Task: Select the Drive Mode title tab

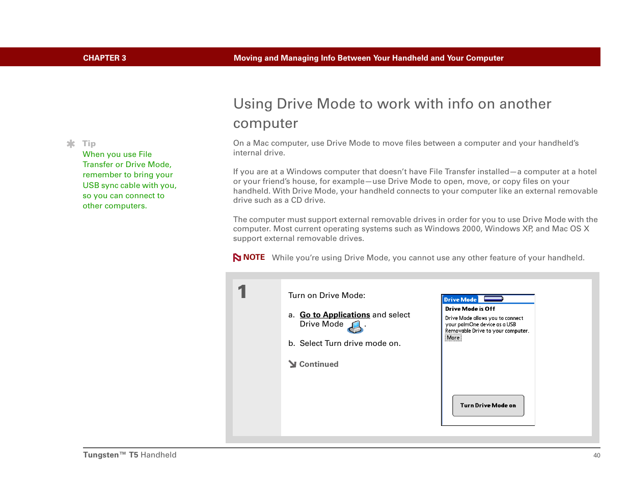Action: tap(460, 300)
